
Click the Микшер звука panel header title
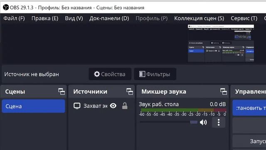(x=164, y=92)
